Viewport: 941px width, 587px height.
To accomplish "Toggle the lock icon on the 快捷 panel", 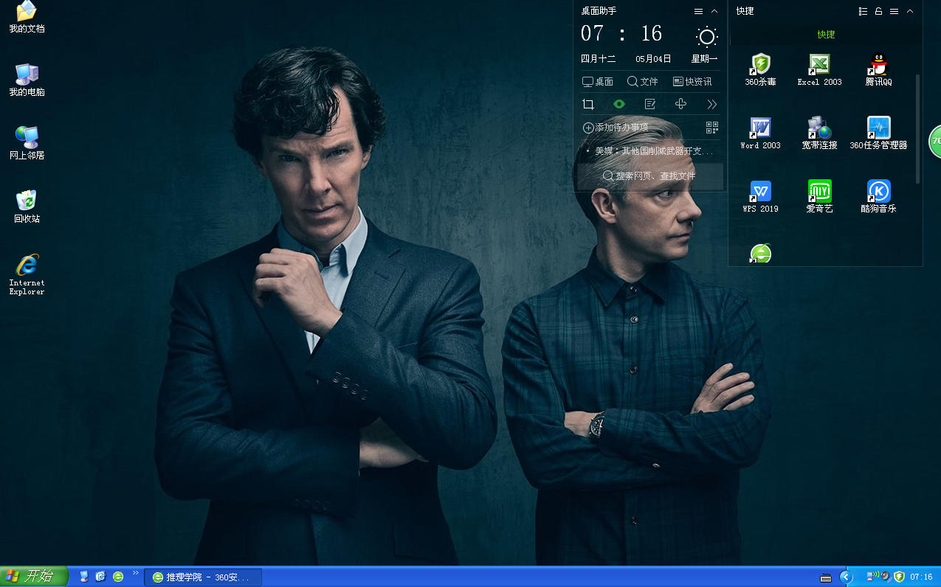I will coord(878,11).
